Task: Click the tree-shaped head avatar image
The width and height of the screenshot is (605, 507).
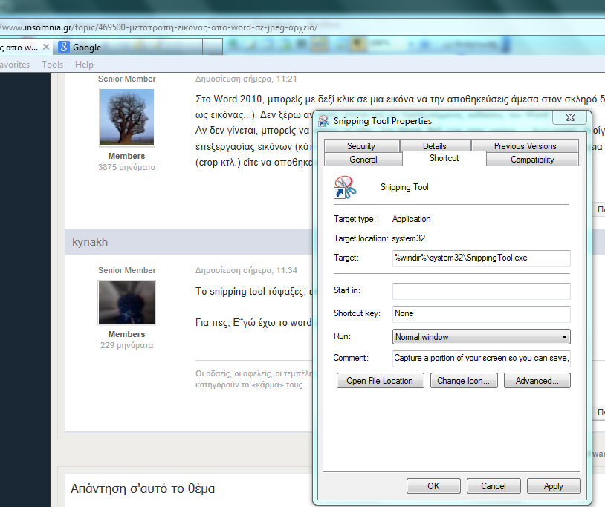Action: point(127,117)
